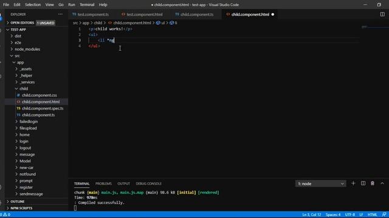Collapse the app folder
This screenshot has width=389, height=218.
20,62
